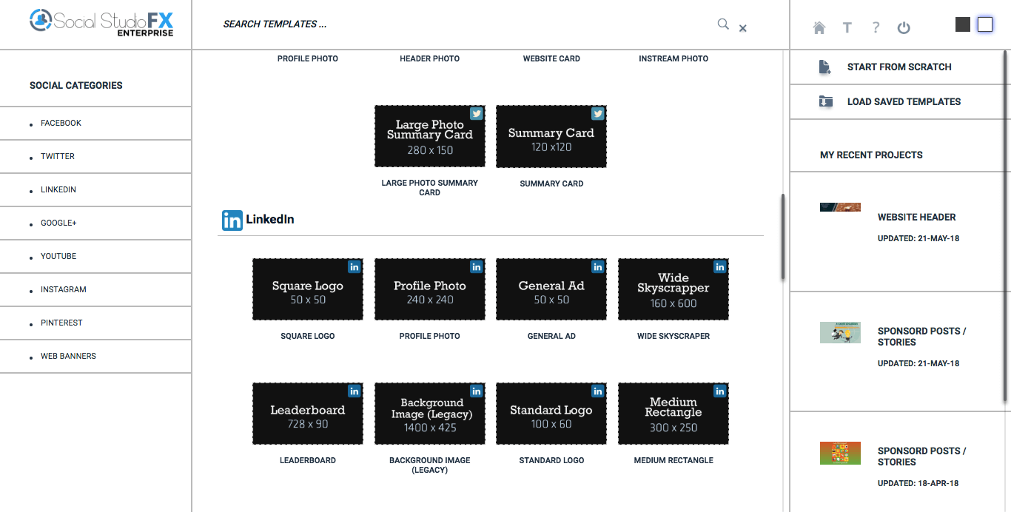The height and width of the screenshot is (512, 1011).
Task: Open the text tool T icon
Action: 847,27
